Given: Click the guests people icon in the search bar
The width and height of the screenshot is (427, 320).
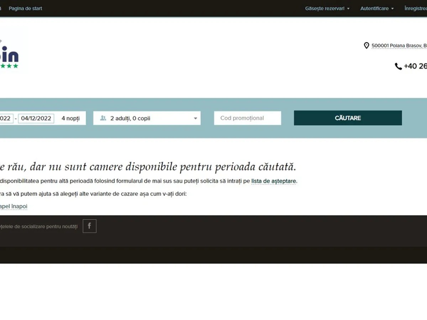Looking at the screenshot, I should [103, 118].
